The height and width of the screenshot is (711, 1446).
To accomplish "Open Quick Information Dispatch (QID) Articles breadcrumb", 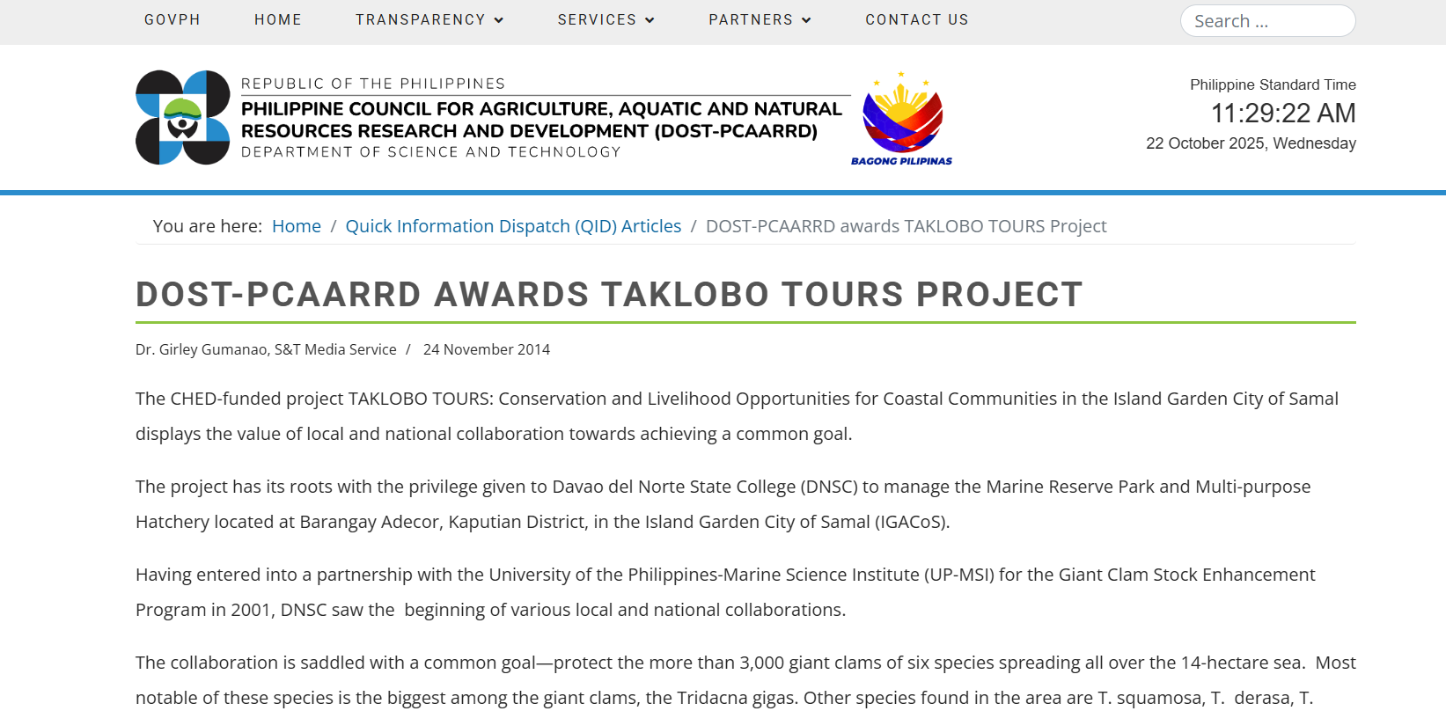I will pyautogui.click(x=513, y=226).
